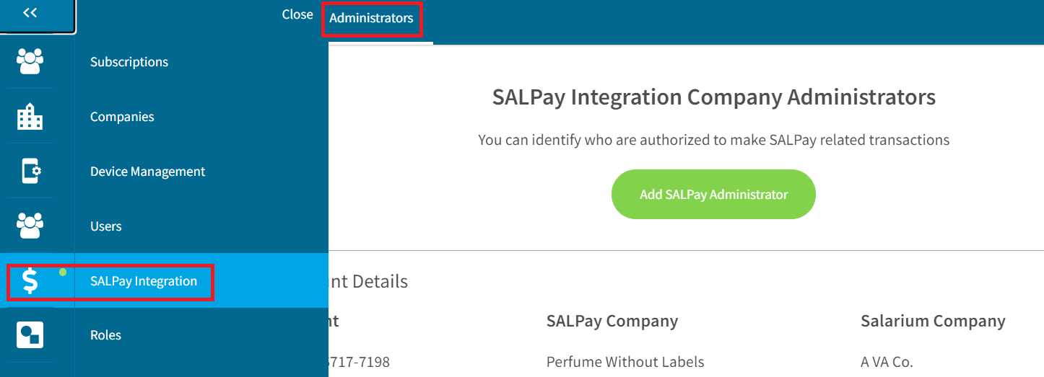The width and height of the screenshot is (1044, 377).
Task: Click the Device Management phone-gear icon
Action: click(x=30, y=171)
